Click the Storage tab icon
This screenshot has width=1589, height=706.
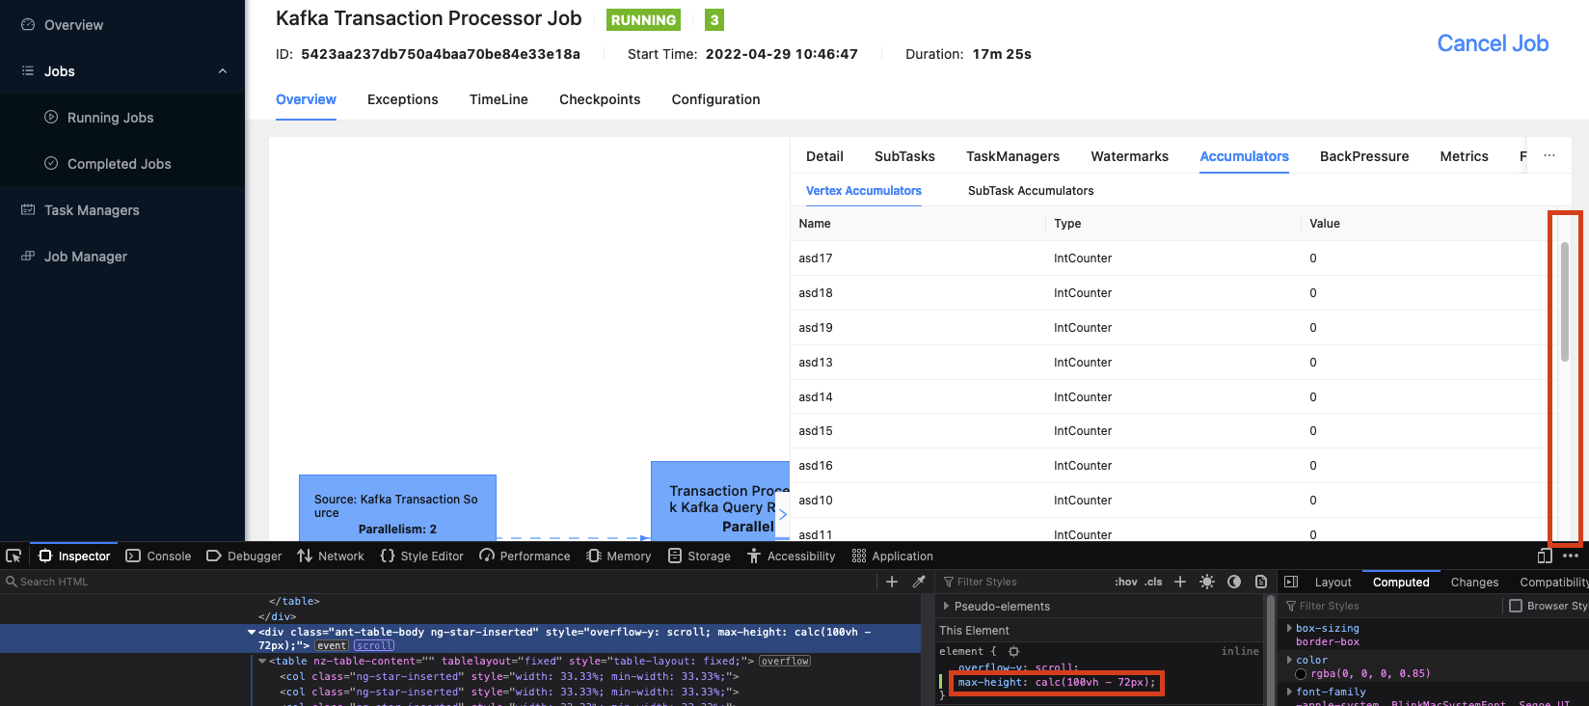click(675, 556)
